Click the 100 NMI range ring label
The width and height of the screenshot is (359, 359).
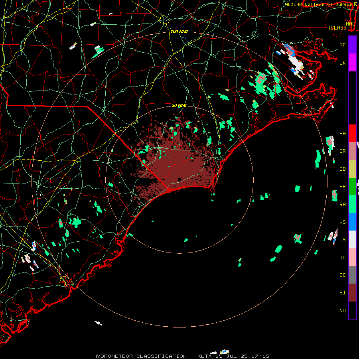[x=179, y=32]
